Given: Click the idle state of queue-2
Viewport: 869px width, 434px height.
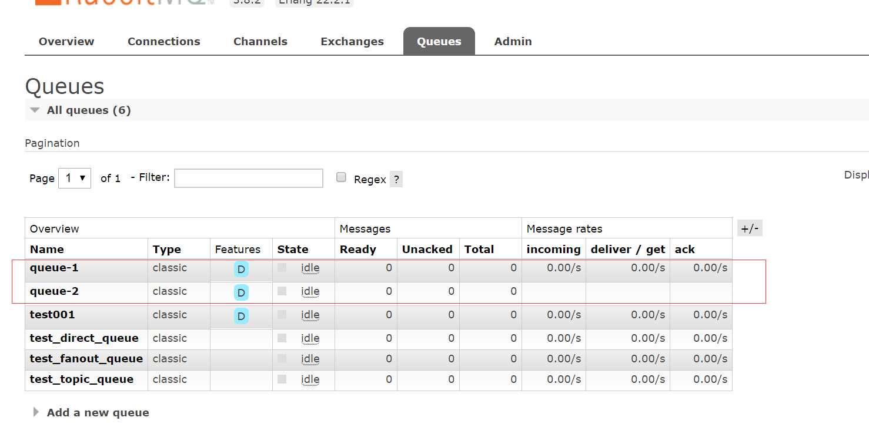Looking at the screenshot, I should coord(310,291).
